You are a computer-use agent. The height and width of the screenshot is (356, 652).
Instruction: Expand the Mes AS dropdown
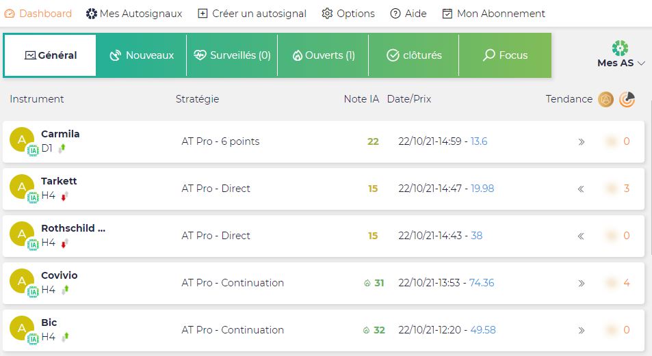click(x=621, y=63)
